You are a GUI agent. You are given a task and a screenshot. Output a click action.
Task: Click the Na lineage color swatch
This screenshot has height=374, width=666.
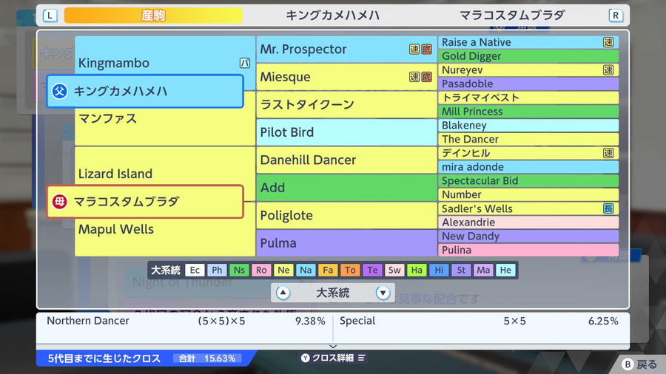pyautogui.click(x=306, y=270)
